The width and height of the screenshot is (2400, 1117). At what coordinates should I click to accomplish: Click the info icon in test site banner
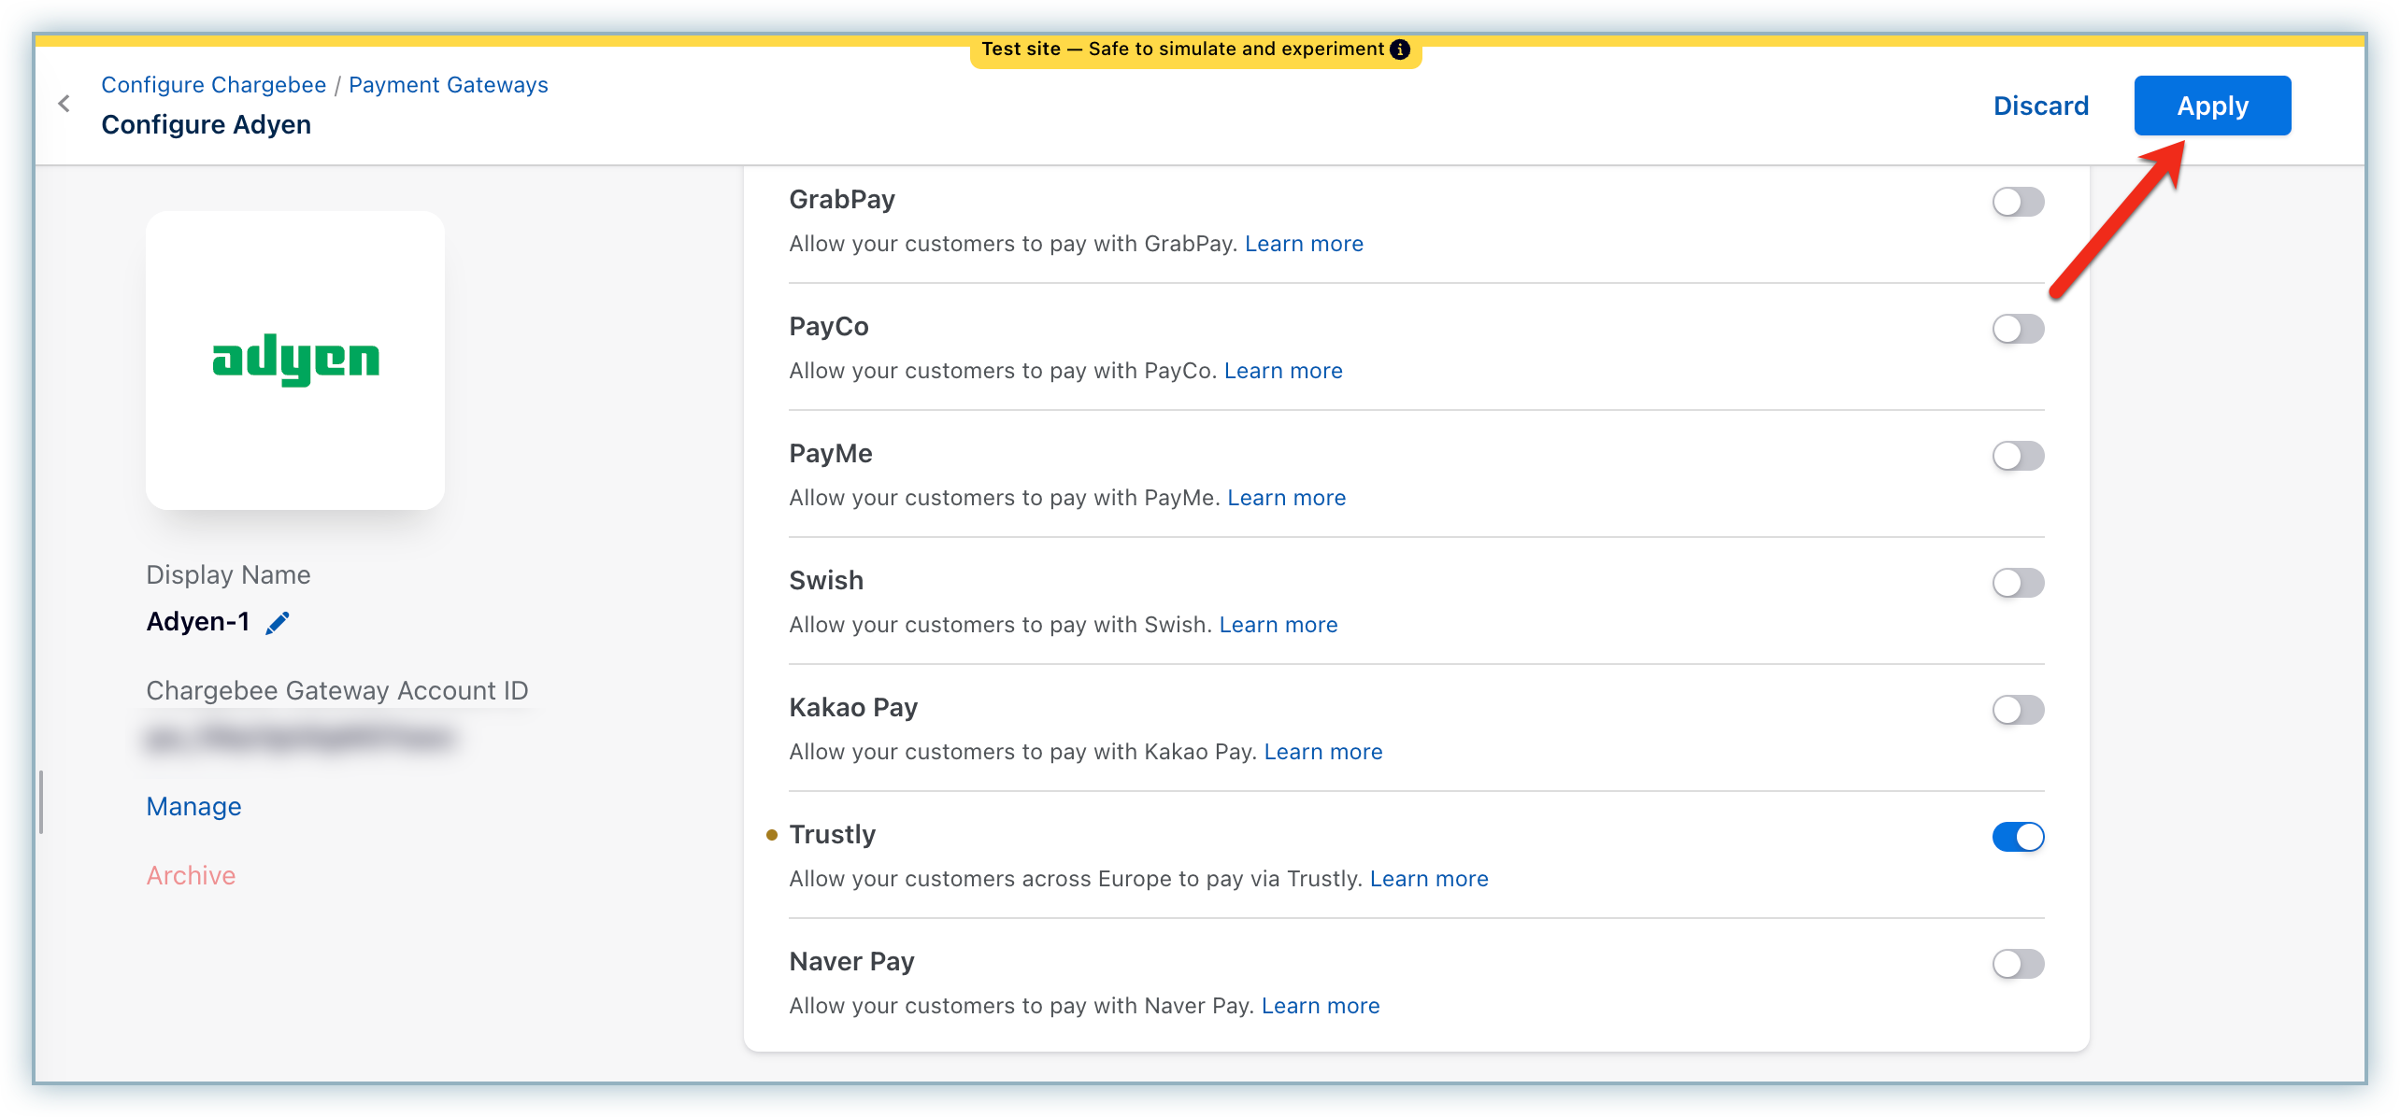[1399, 49]
